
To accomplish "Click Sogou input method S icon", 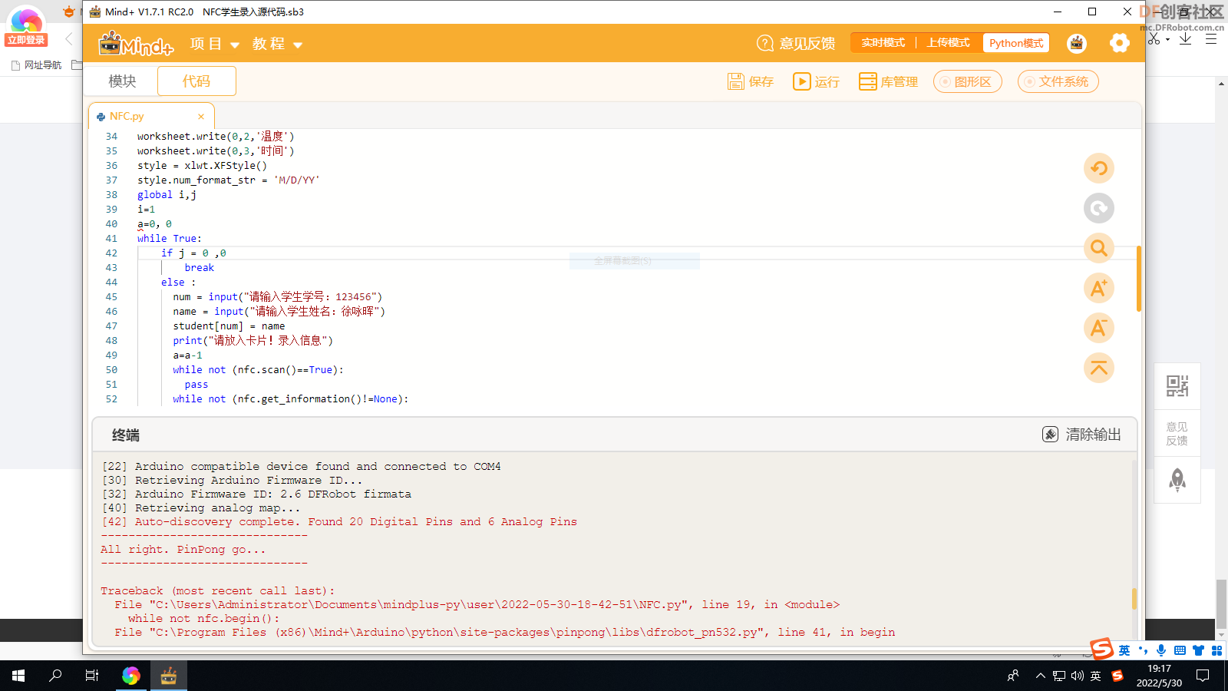I will [x=1102, y=650].
